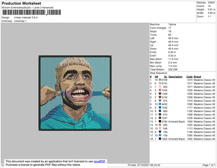This screenshot has width=217, height=168.
Task: Click 'Emerald Black' description in stop 18
Action: [177, 139]
